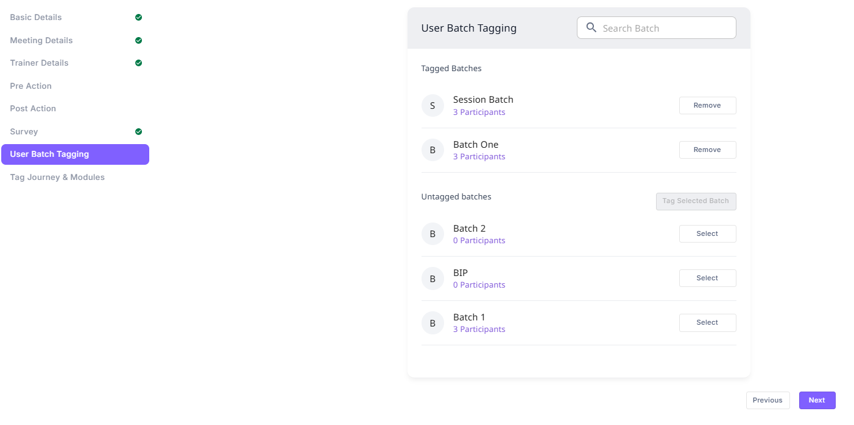Viewport: 854px width, 425px height.
Task: Click the BIP batch avatar icon
Action: coord(432,278)
